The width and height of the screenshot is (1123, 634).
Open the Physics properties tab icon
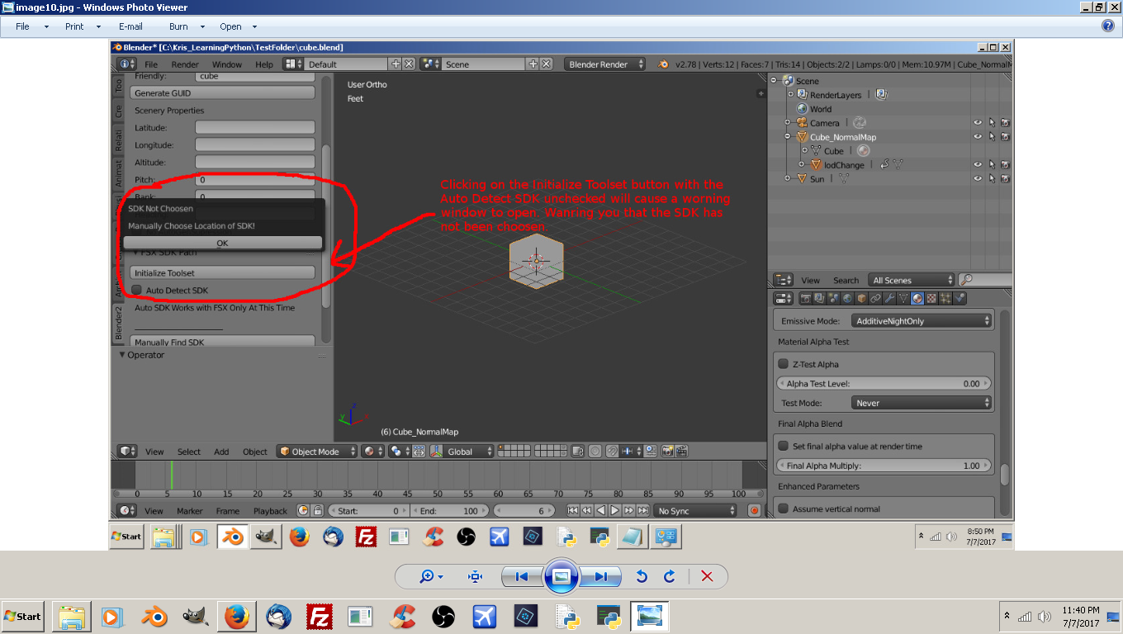tap(960, 299)
